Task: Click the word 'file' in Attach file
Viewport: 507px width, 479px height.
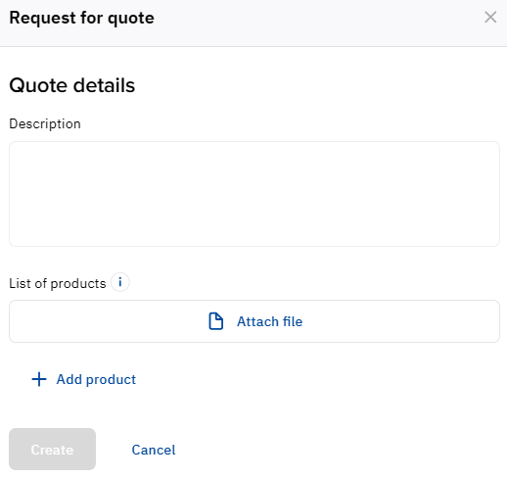Action: 293,321
